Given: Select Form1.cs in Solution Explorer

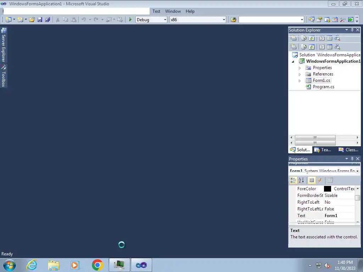Looking at the screenshot, I should tap(321, 80).
